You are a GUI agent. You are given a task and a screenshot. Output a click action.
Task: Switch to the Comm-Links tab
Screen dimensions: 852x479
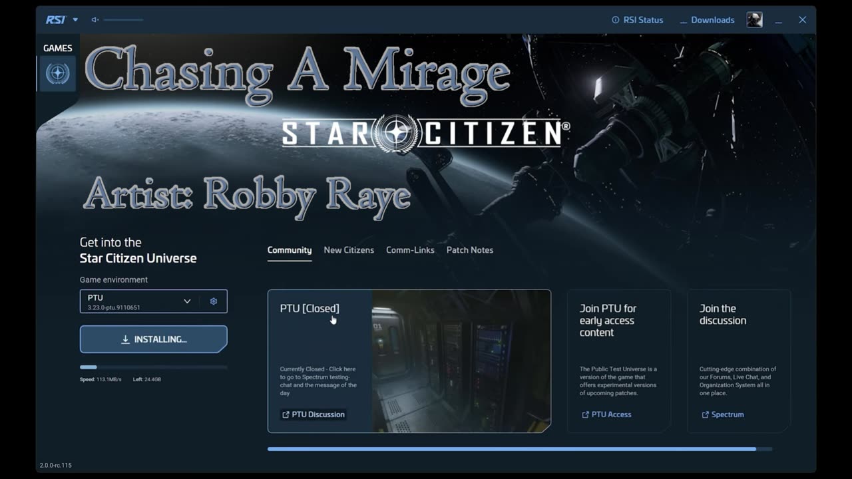410,250
